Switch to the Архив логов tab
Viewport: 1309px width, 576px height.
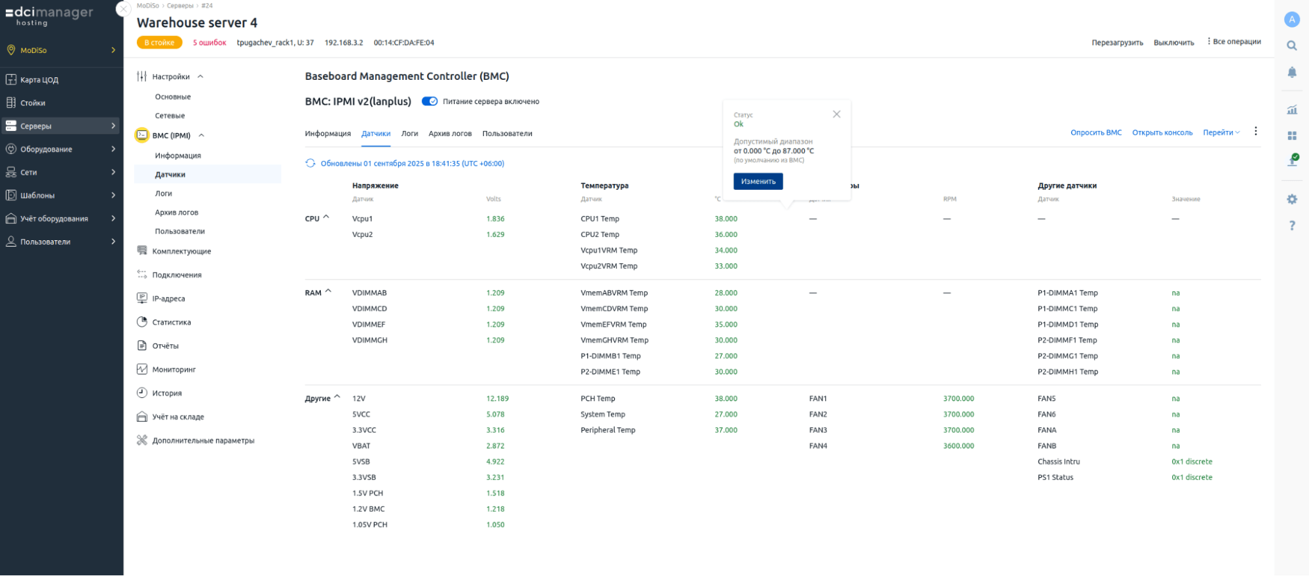click(450, 134)
